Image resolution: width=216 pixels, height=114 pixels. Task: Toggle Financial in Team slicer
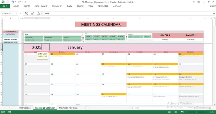click(72, 37)
